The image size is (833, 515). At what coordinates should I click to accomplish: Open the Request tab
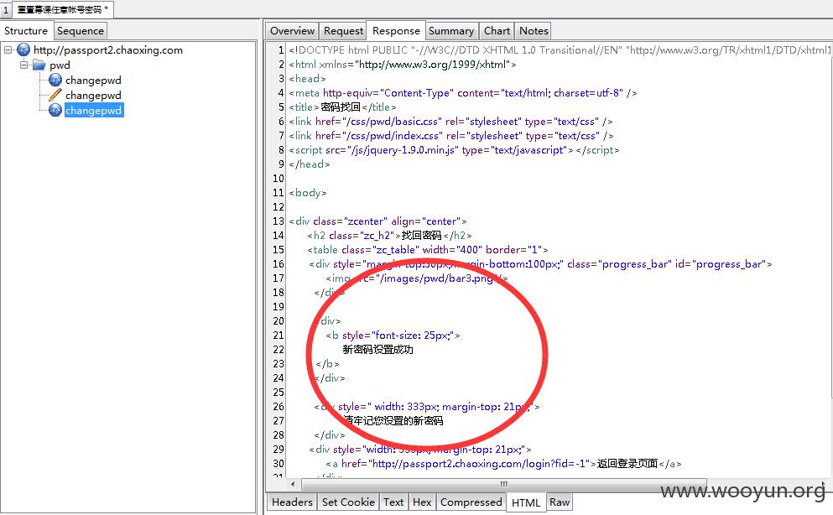pyautogui.click(x=343, y=31)
